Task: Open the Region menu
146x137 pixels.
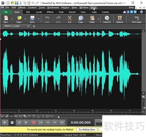Action: click(x=65, y=8)
